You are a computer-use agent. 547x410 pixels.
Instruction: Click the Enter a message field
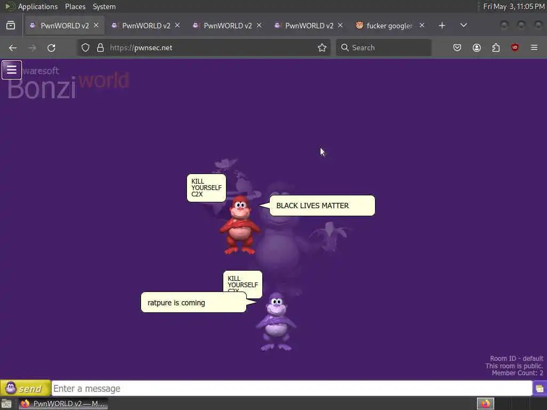pos(292,389)
